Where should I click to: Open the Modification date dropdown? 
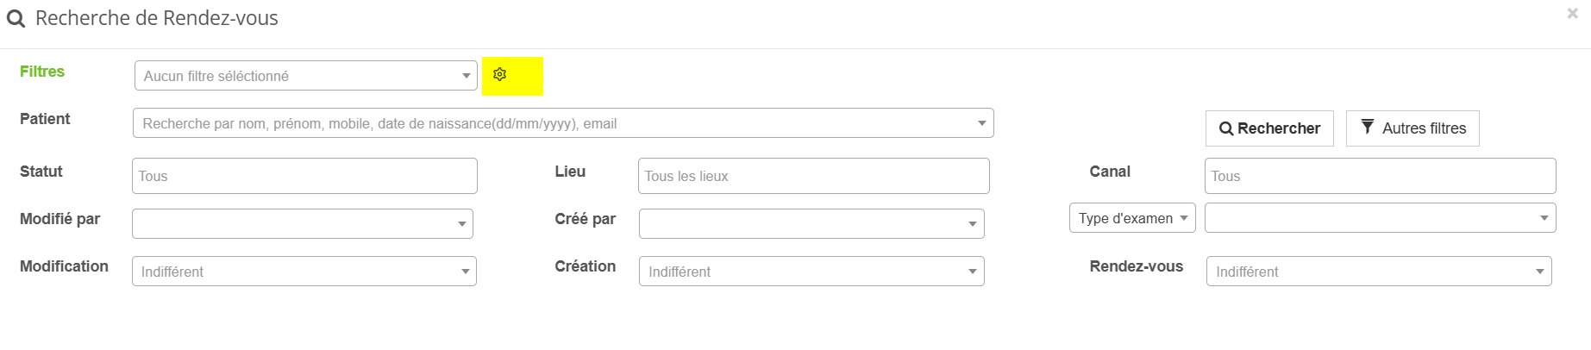304,272
